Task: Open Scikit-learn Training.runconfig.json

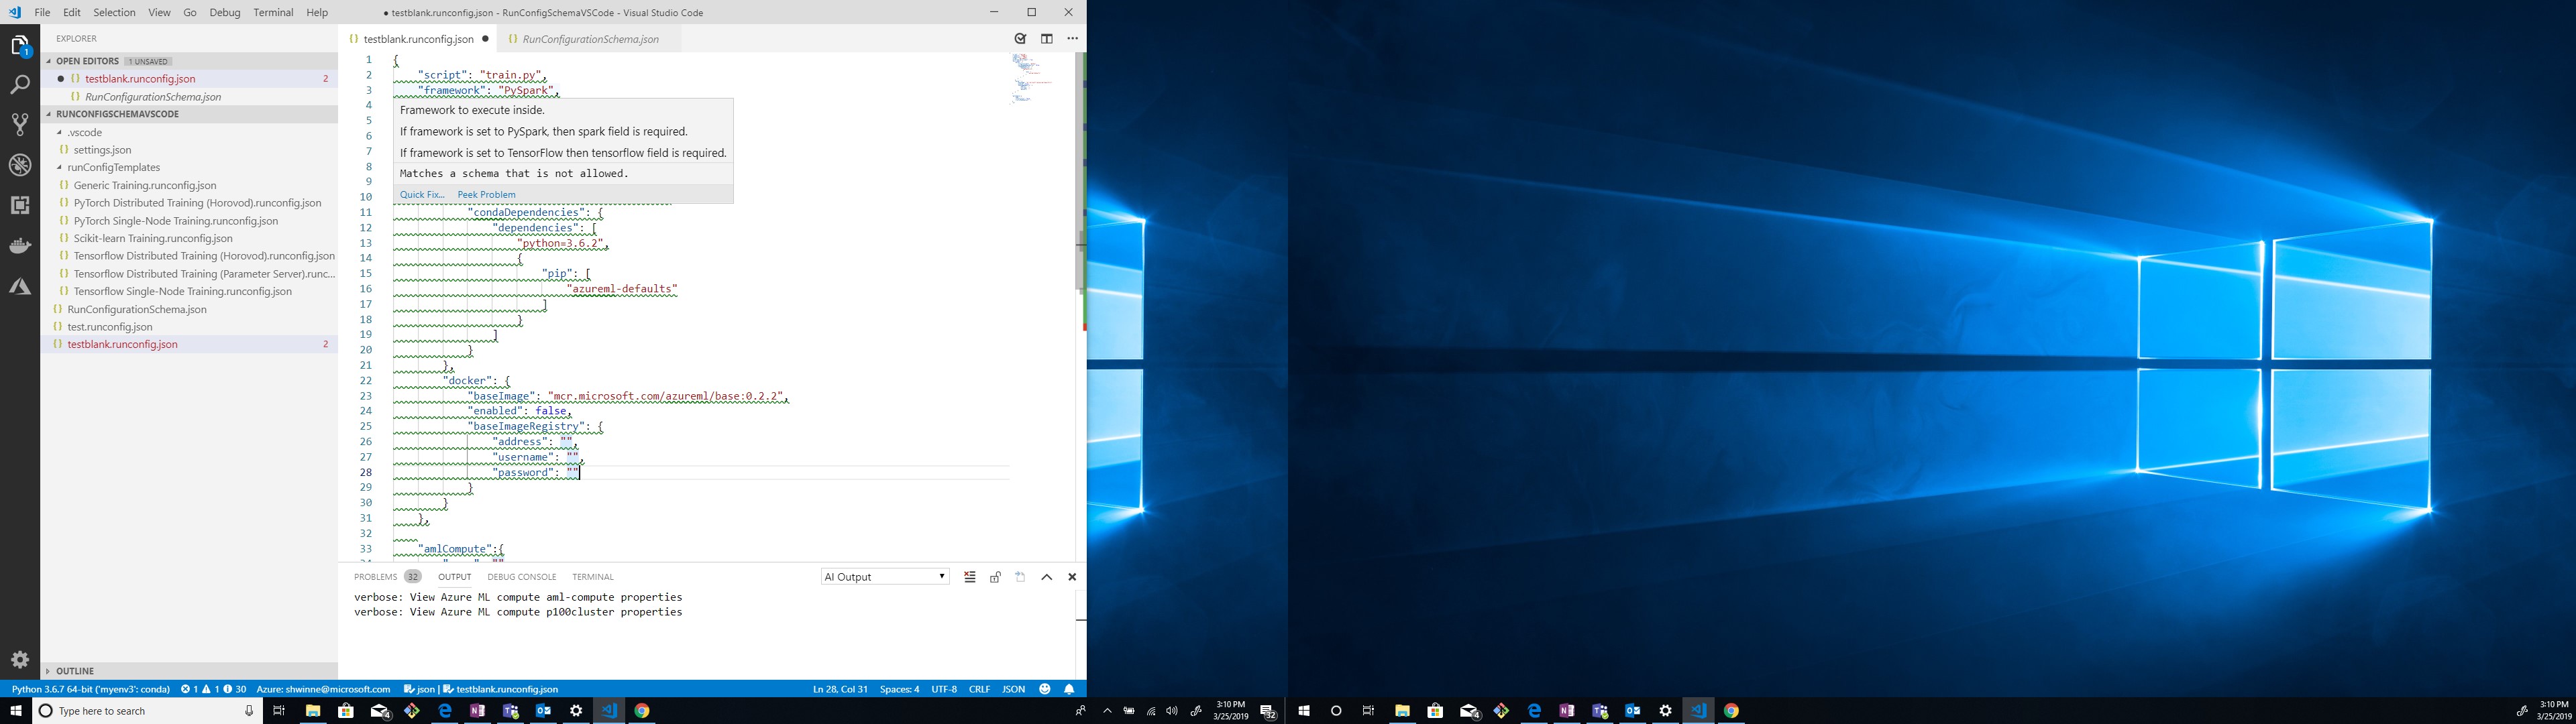Action: click(x=153, y=238)
